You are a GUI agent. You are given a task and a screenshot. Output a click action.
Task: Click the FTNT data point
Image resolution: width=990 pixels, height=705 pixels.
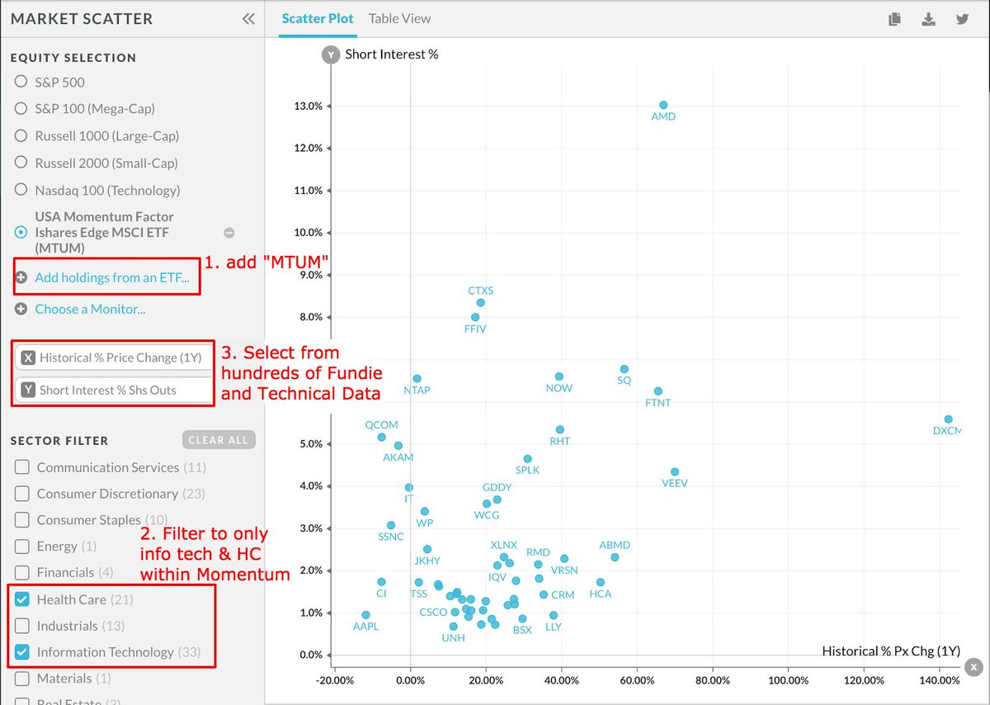658,391
